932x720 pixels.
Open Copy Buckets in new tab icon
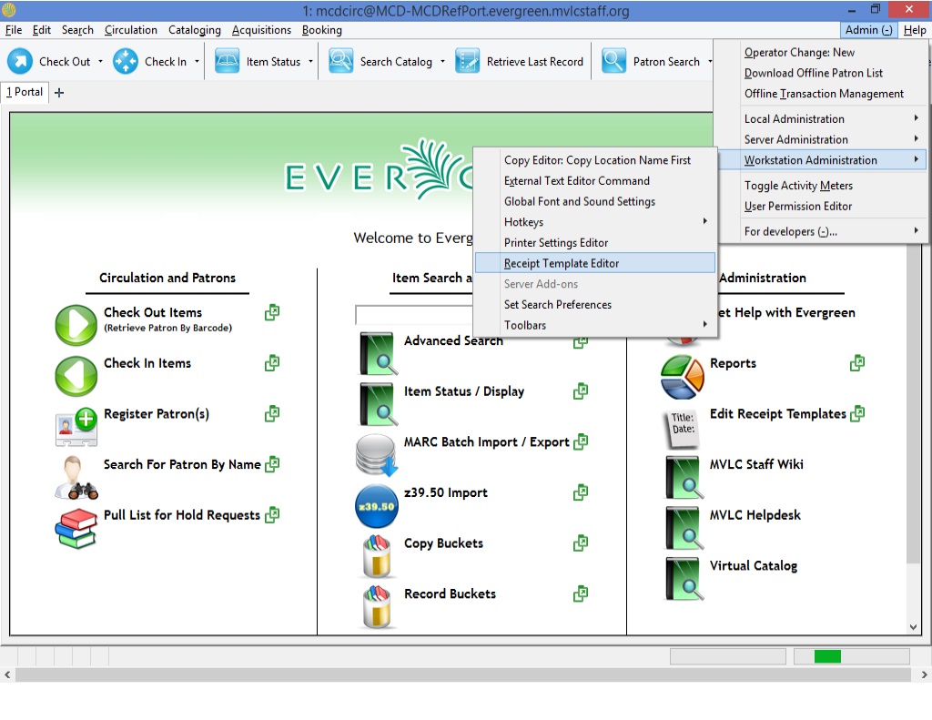pos(581,543)
